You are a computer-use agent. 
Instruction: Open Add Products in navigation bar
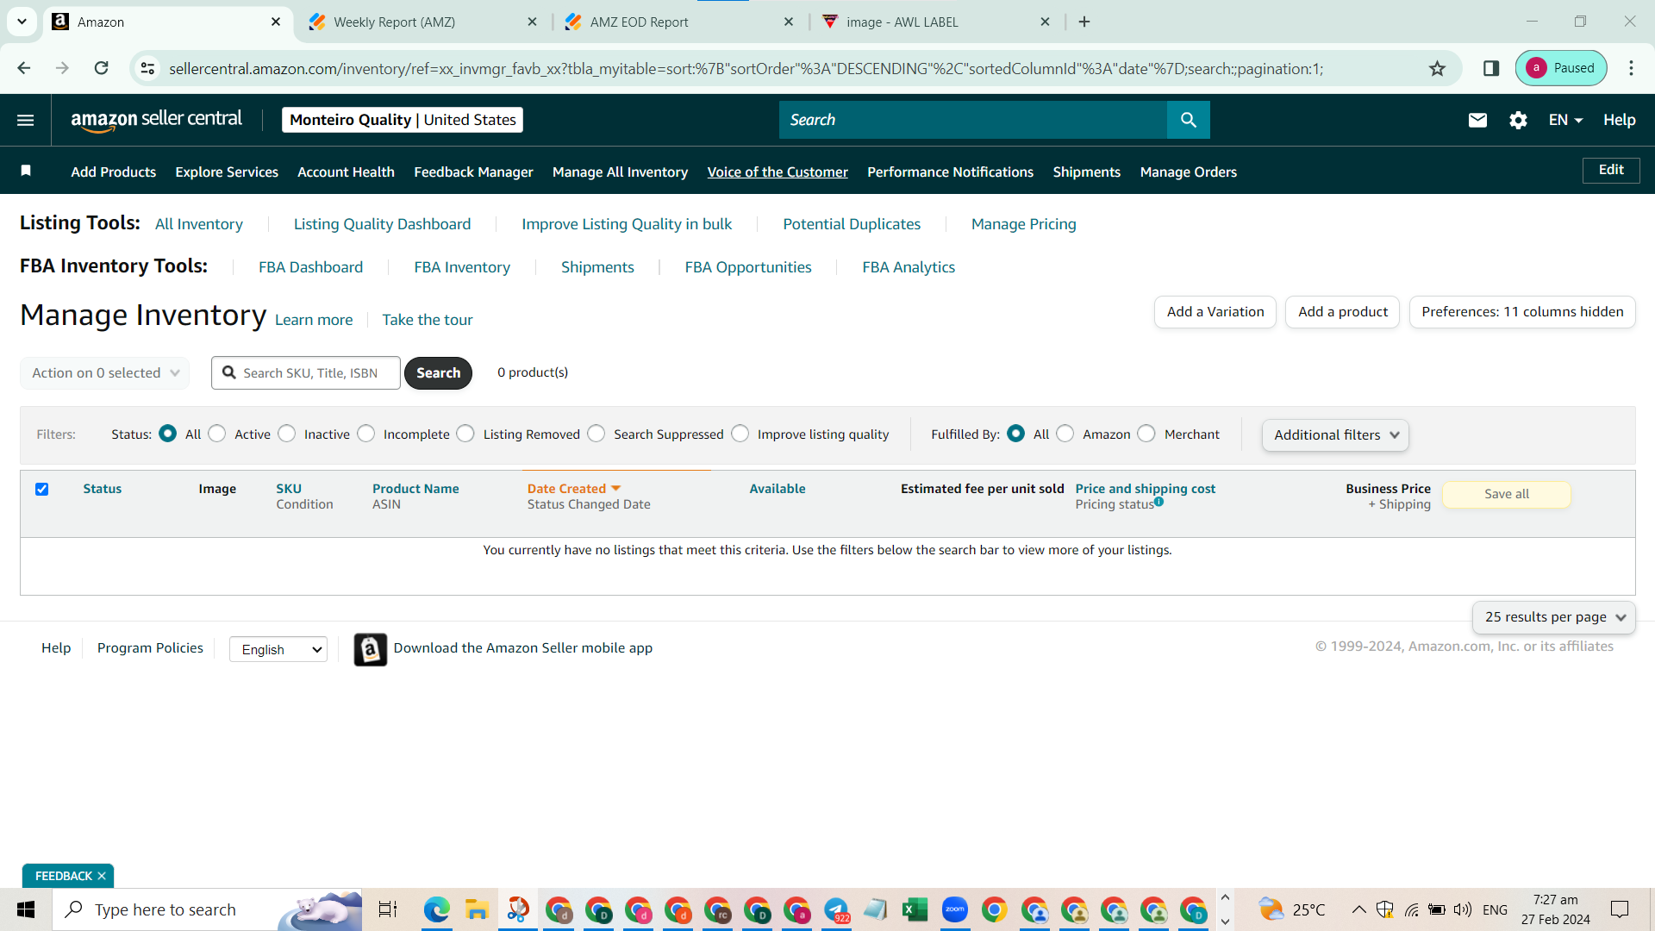pos(114,172)
